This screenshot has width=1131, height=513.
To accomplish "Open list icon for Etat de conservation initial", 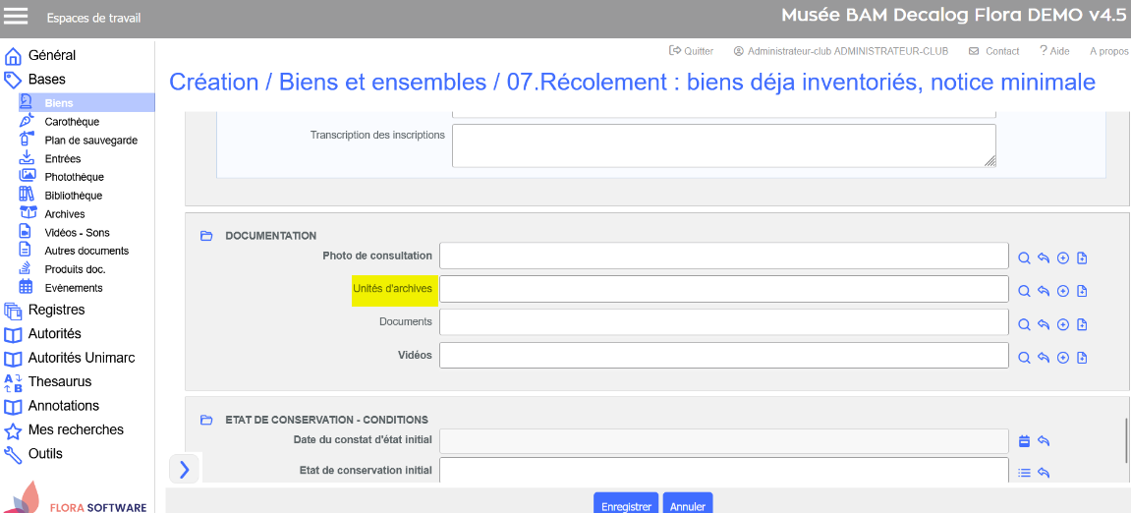I will point(1024,473).
